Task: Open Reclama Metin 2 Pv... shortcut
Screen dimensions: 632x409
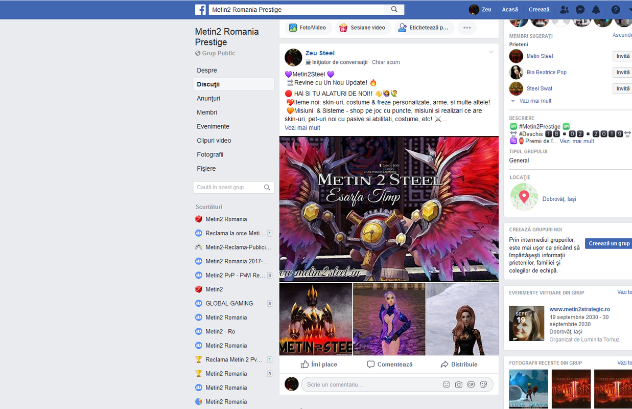Action: (233, 359)
